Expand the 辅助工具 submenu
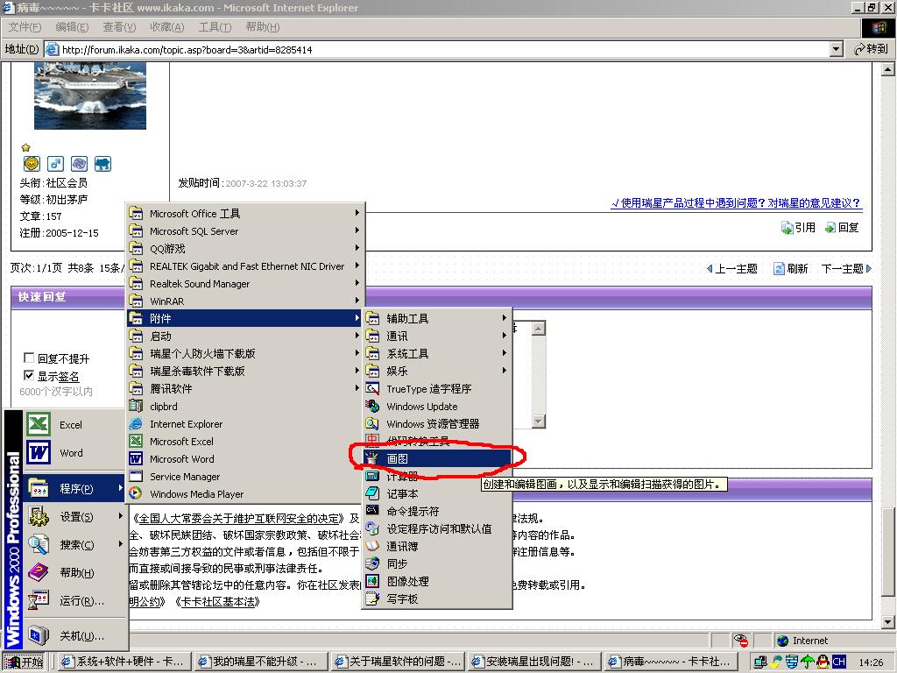 click(x=437, y=318)
